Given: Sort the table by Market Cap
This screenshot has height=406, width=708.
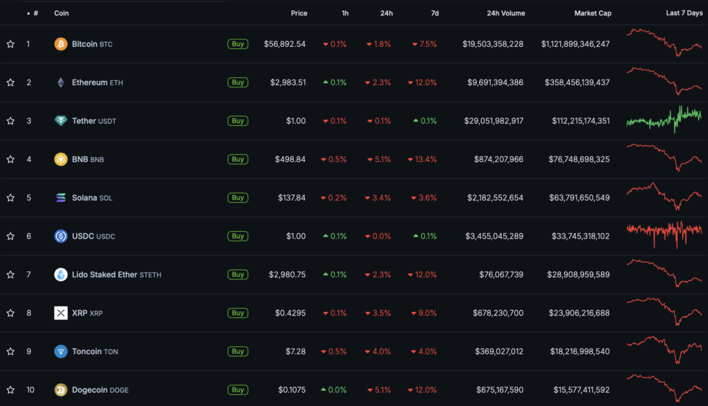Looking at the screenshot, I should pos(593,13).
